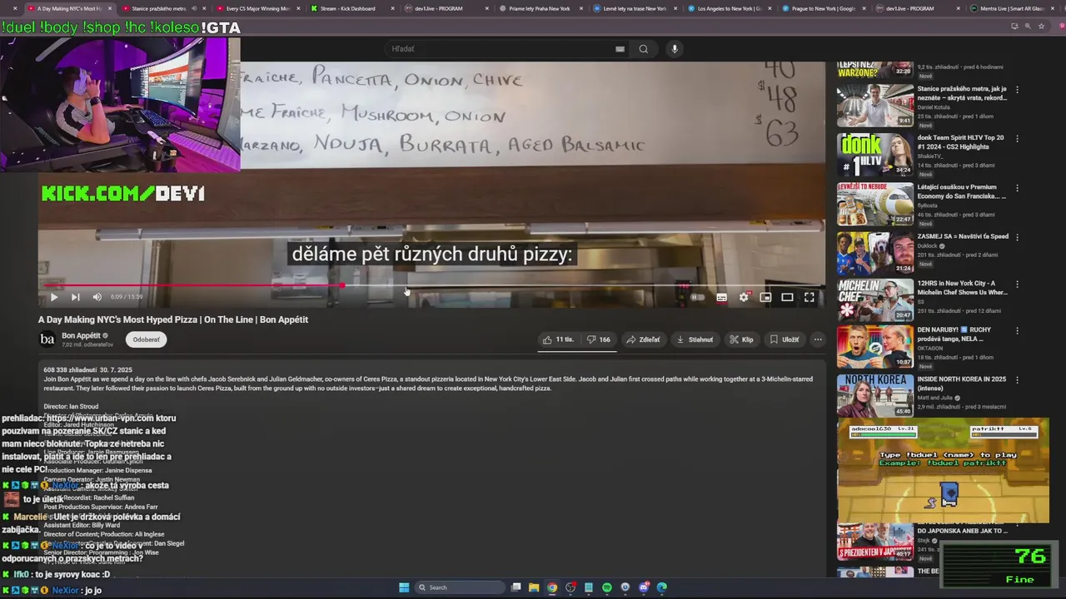
Task: Switch to miniplayer mode
Action: [x=765, y=297]
